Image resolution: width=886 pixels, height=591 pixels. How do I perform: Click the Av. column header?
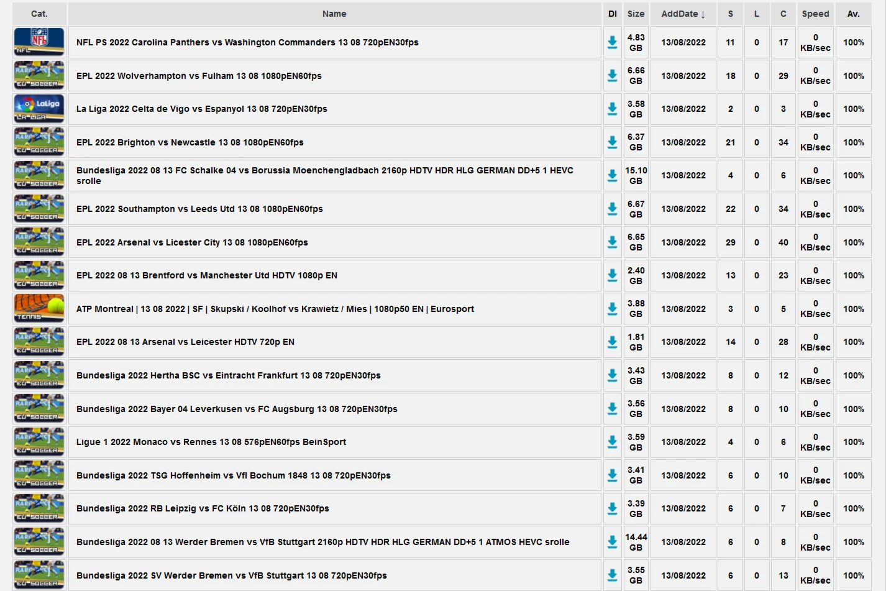tap(854, 14)
